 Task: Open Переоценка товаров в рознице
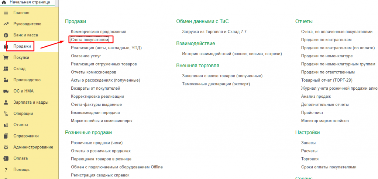101,159
